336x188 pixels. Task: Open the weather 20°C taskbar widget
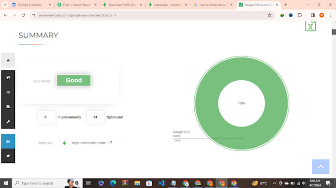click(259, 183)
